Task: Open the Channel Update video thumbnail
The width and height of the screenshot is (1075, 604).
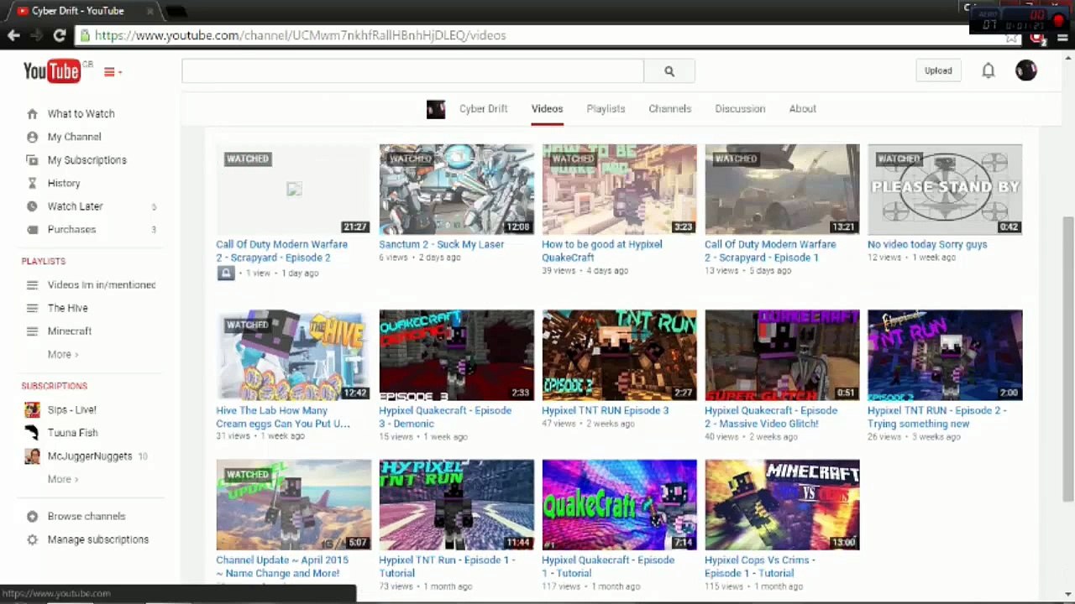Action: pos(293,505)
